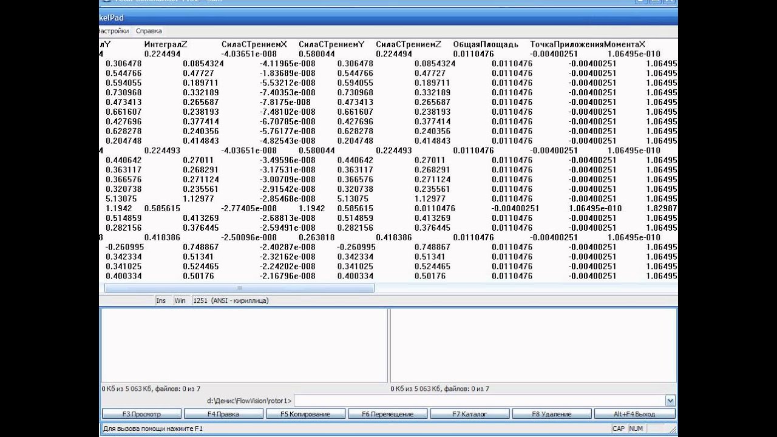The image size is (777, 437).
Task: Click the 'Для вызова помощи нажмите F1' status text
Action: (153, 429)
